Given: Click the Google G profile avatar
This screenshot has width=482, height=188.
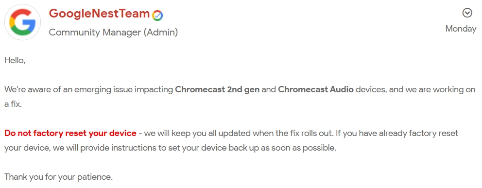Looking at the screenshot, I should (22, 22).
